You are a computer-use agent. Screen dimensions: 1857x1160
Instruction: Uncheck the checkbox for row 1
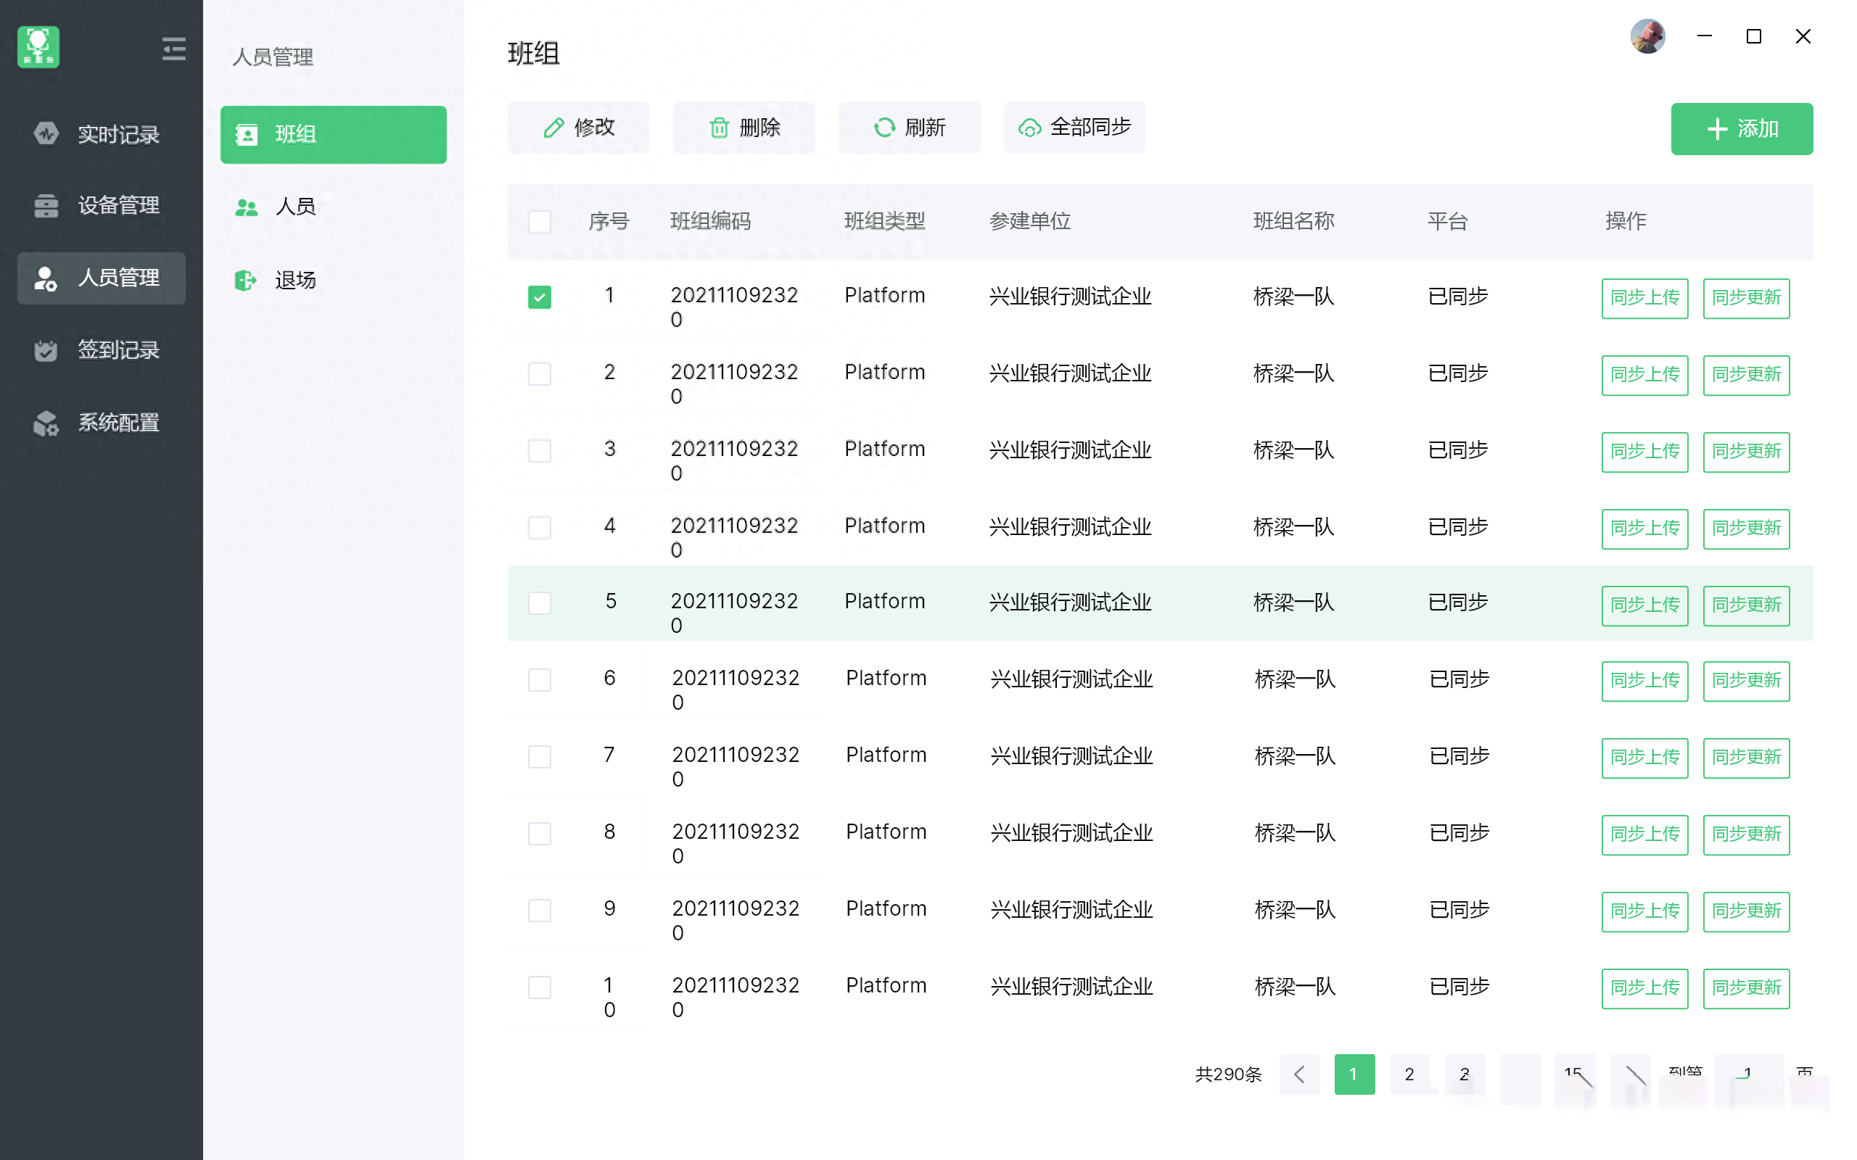(x=540, y=297)
